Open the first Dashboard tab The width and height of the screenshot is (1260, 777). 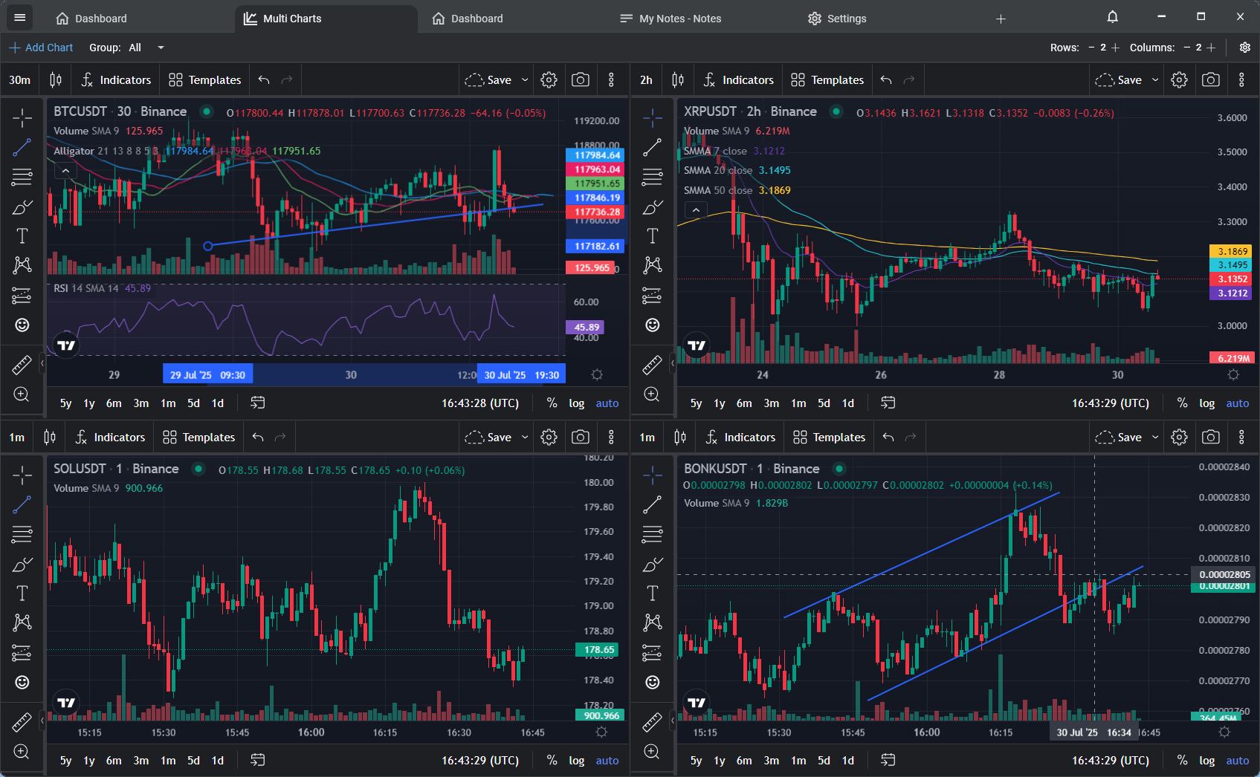click(92, 19)
